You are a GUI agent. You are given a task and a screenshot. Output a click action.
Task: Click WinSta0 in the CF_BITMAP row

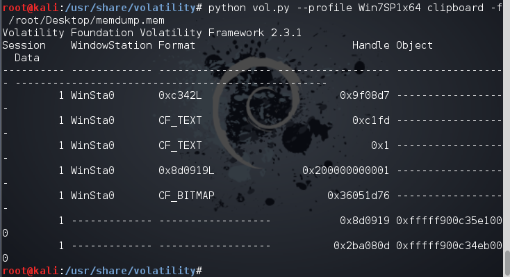[92, 196]
